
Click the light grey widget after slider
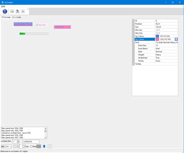tap(49, 146)
